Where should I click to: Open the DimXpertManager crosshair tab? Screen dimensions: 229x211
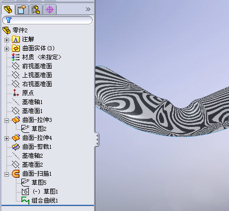click(50, 9)
